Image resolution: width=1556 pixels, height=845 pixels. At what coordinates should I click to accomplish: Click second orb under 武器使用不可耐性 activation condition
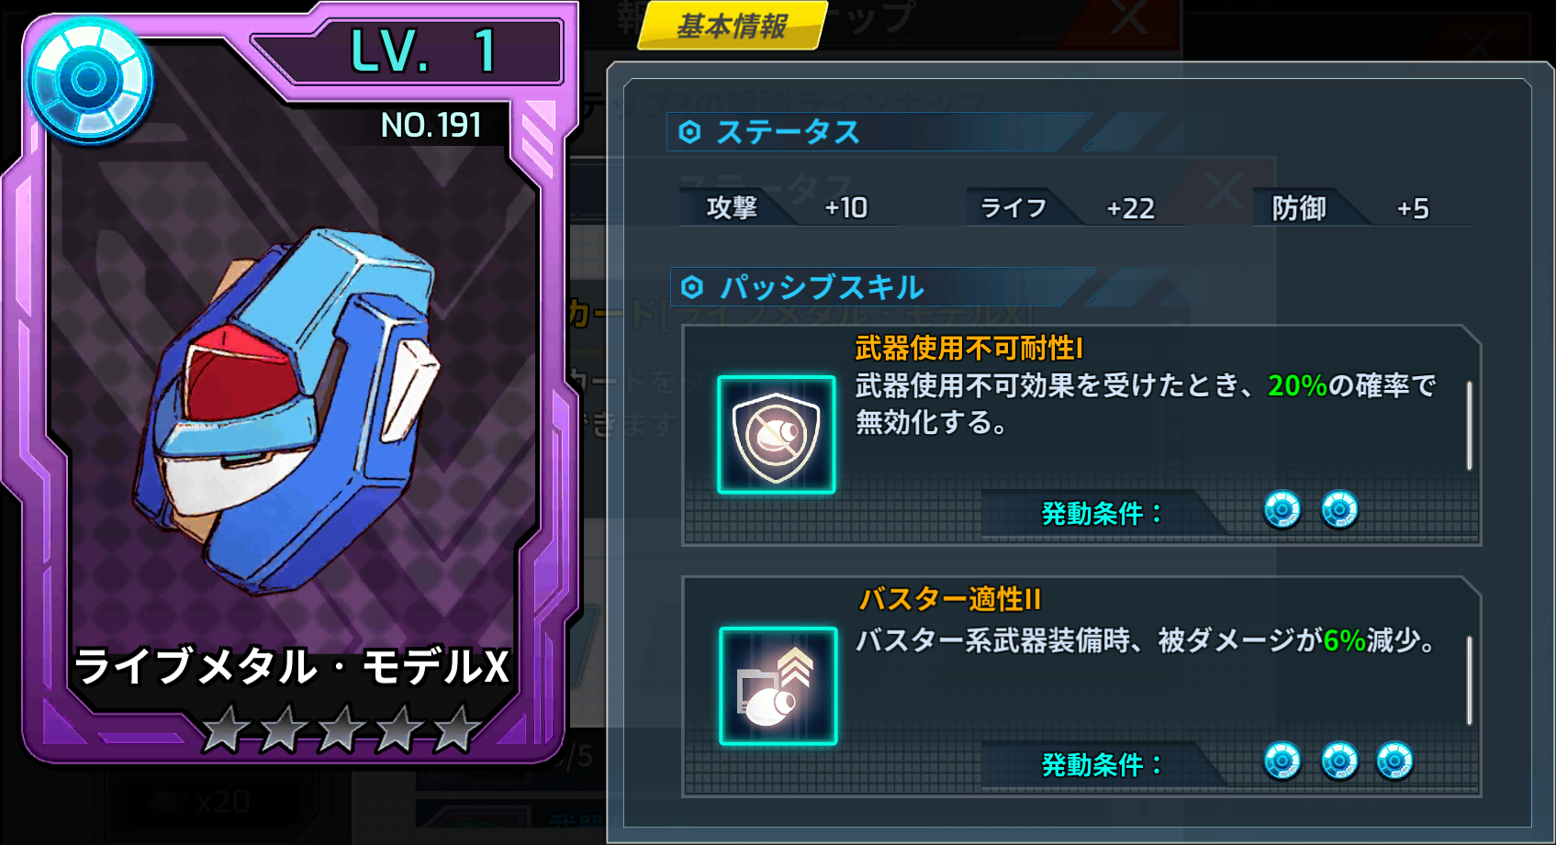(x=1339, y=509)
